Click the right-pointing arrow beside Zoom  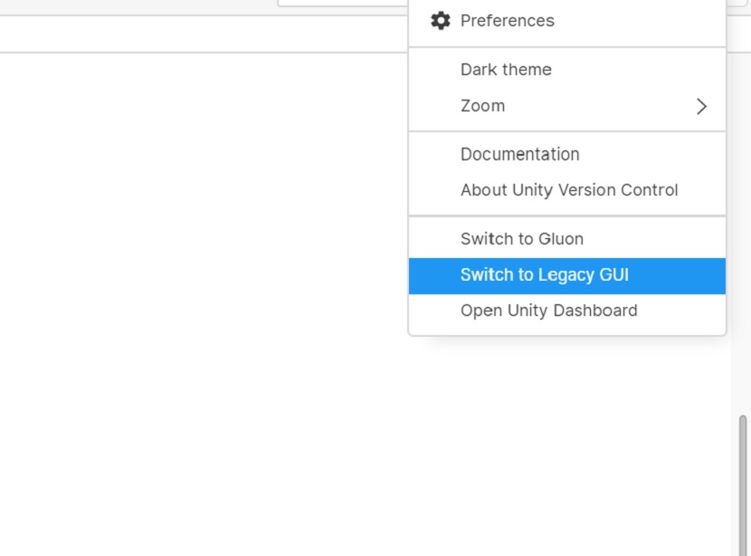click(x=701, y=106)
